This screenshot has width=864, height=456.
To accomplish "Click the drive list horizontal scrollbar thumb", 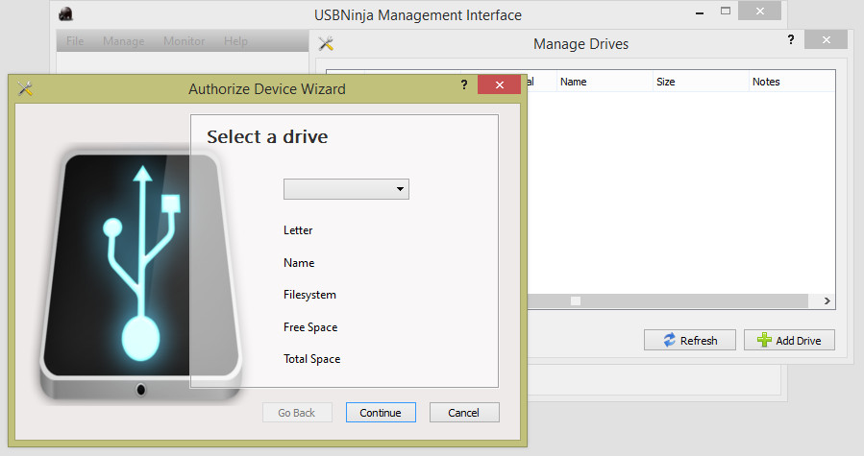I will pyautogui.click(x=576, y=300).
